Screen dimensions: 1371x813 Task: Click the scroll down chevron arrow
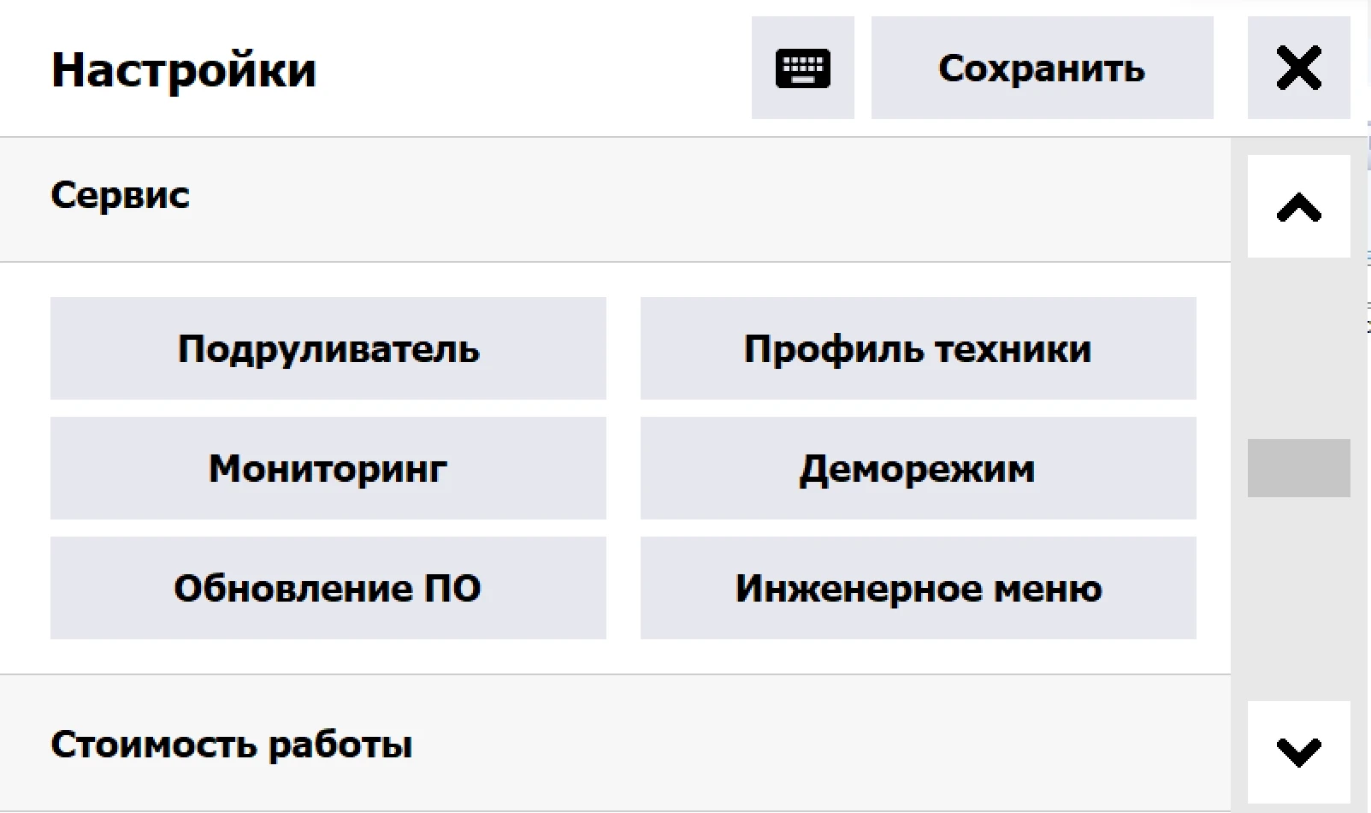coord(1298,752)
